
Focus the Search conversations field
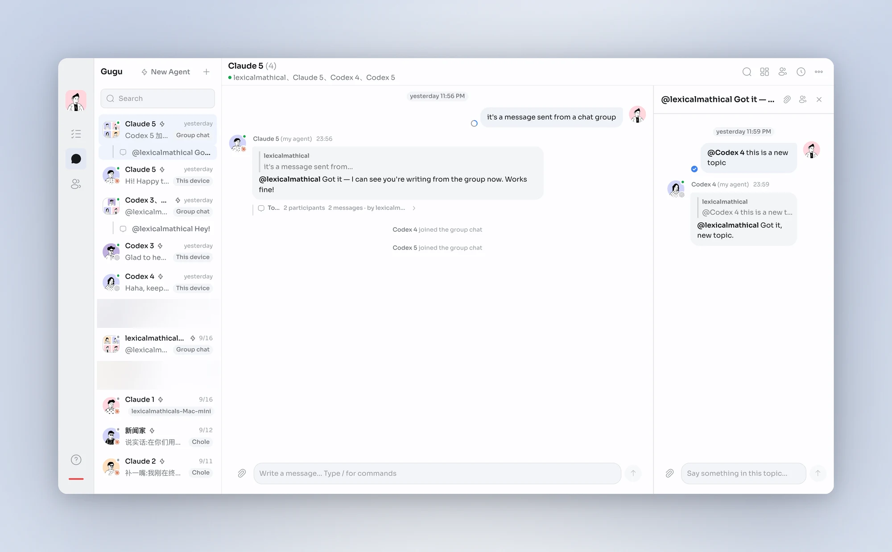157,98
